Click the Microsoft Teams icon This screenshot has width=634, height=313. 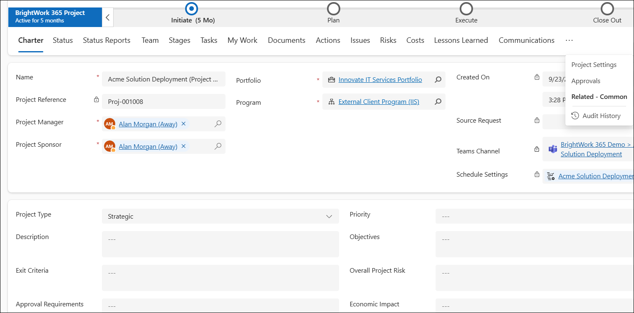point(552,149)
